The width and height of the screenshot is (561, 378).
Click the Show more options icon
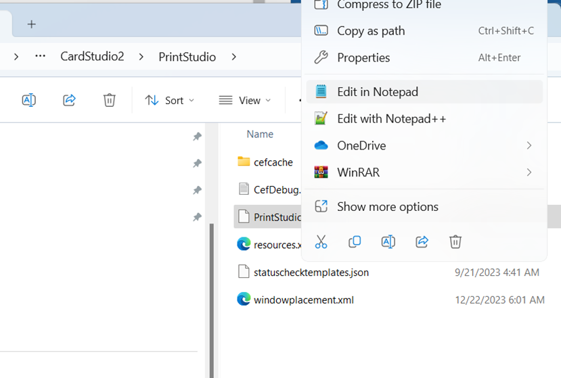click(321, 206)
